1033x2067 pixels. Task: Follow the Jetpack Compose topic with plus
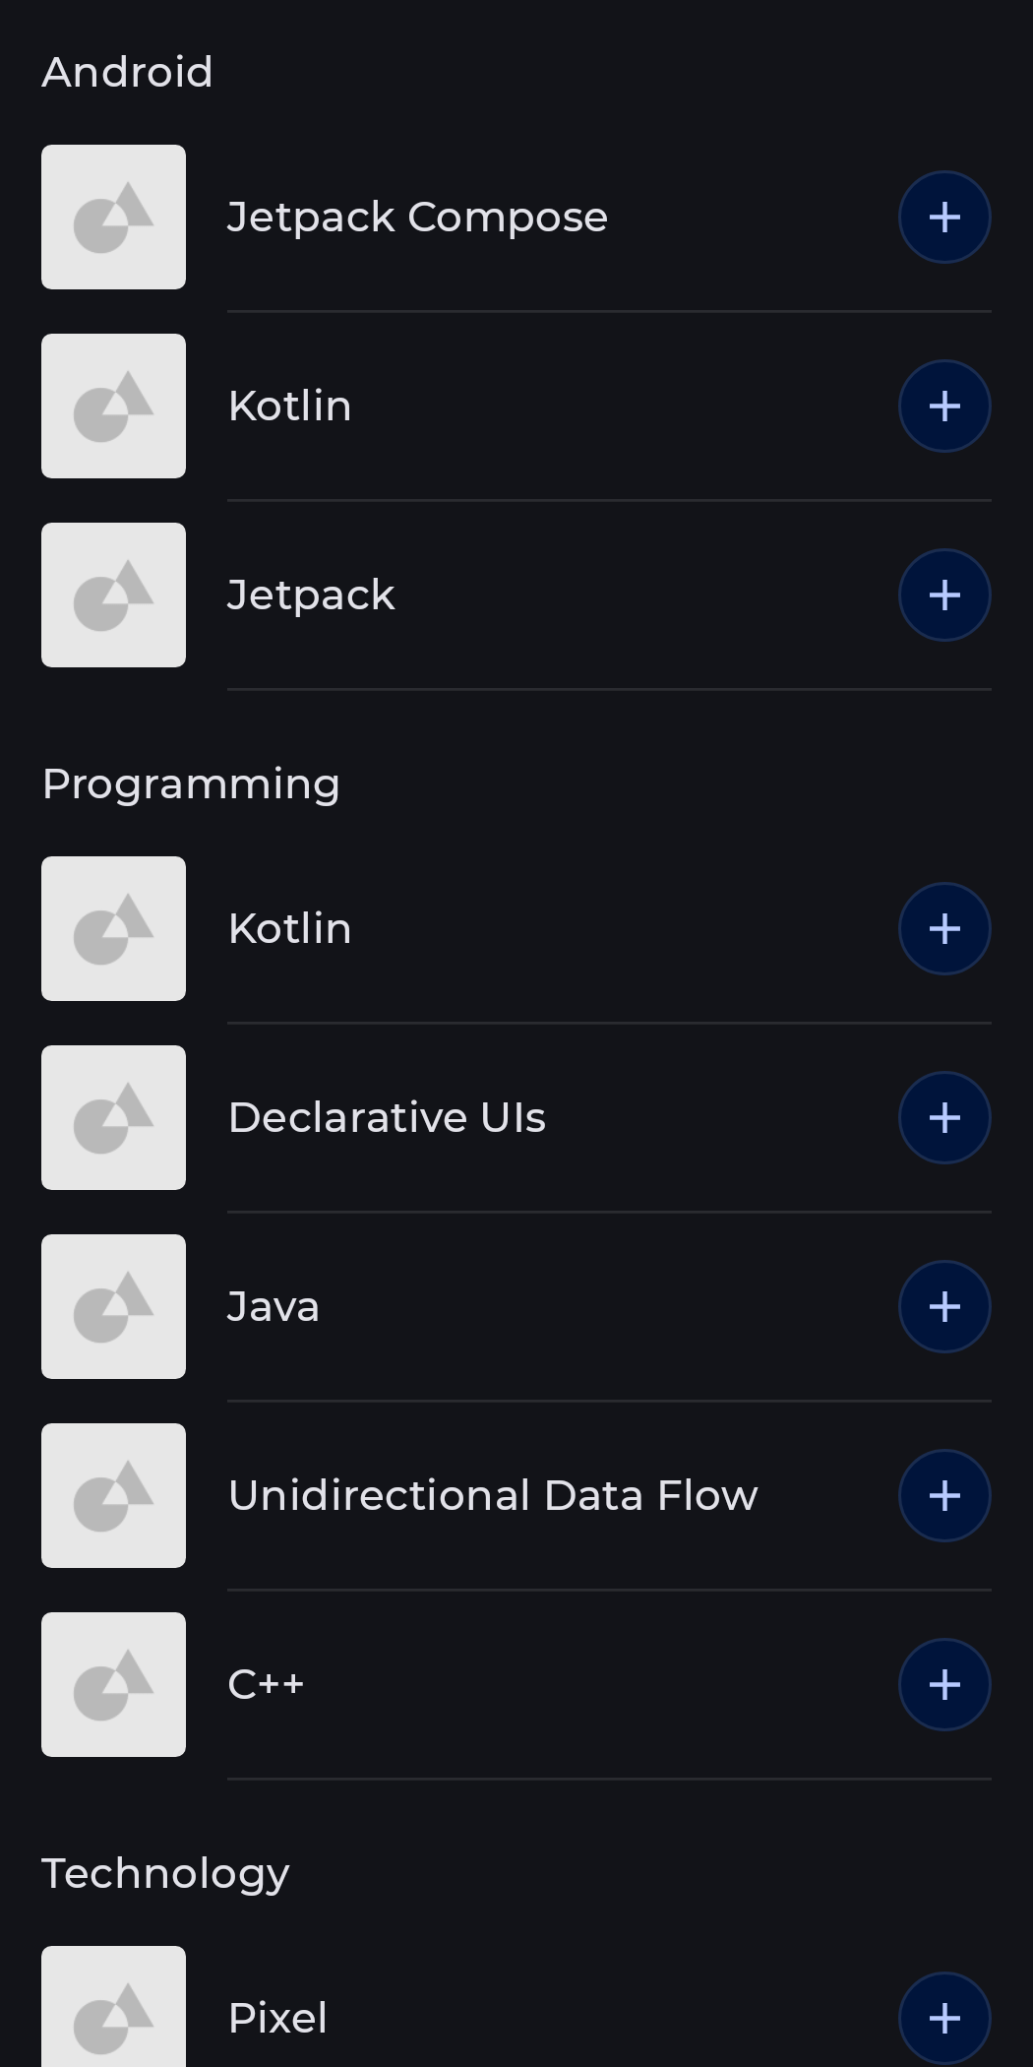[944, 218]
